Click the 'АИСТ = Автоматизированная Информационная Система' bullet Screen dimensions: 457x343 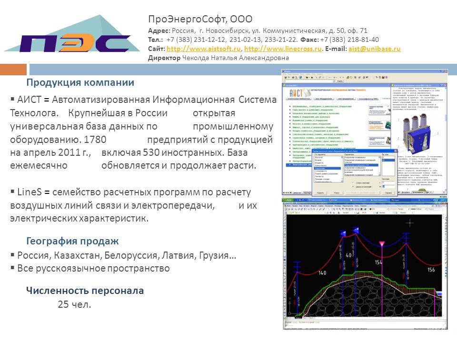(x=143, y=132)
